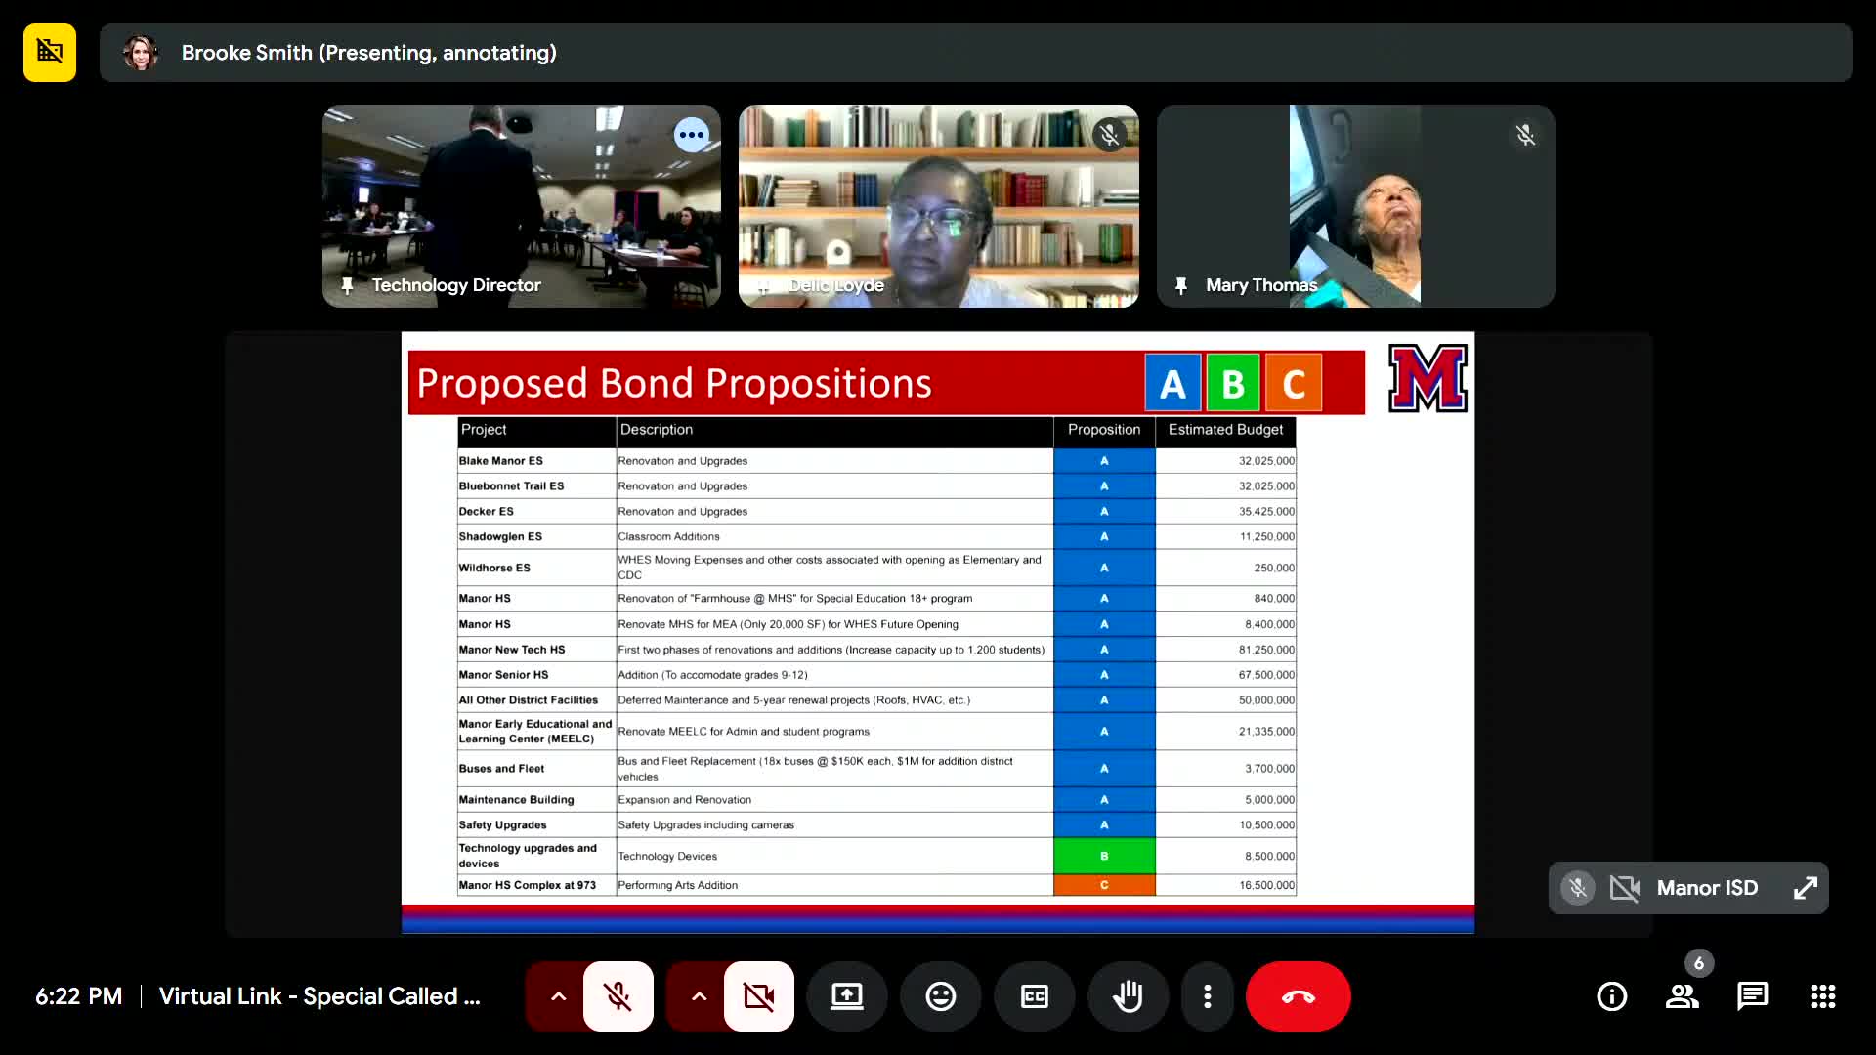Click the red leave call button
The width and height of the screenshot is (1876, 1055).
pos(1298,996)
